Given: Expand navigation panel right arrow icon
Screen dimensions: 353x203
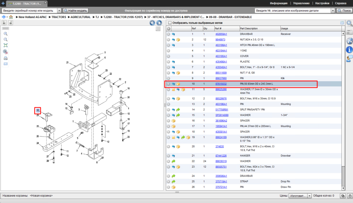Looking at the screenshot, I should (11, 23).
